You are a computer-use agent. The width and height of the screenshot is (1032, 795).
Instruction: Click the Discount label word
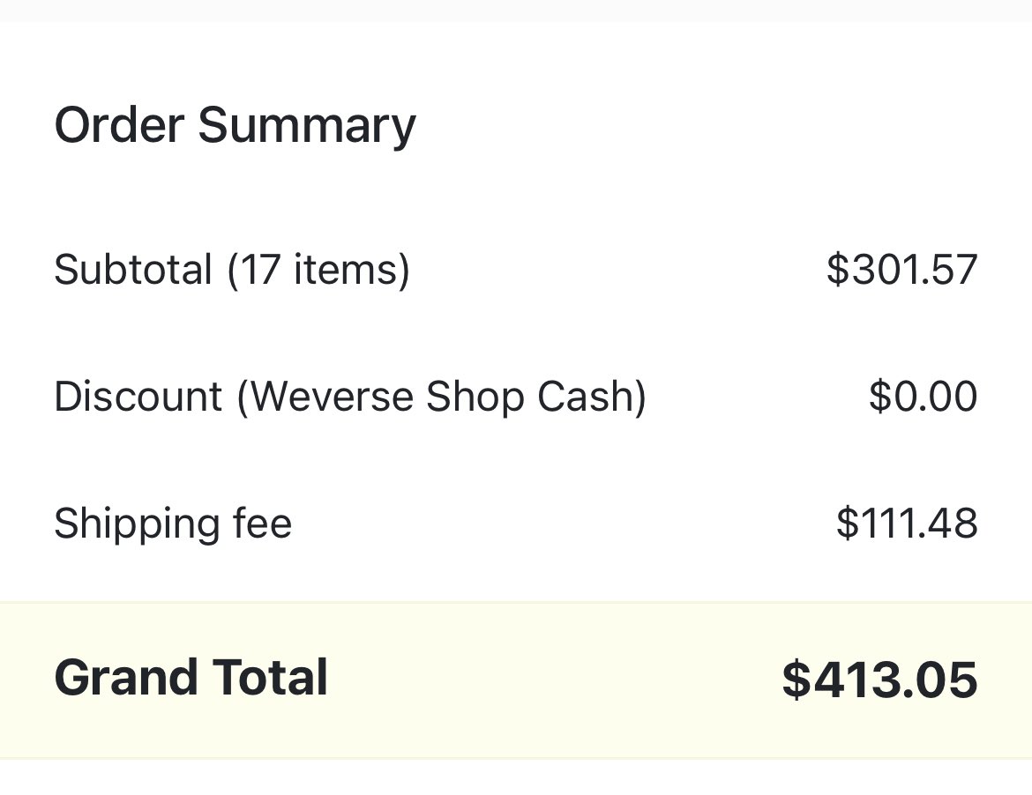(x=138, y=397)
